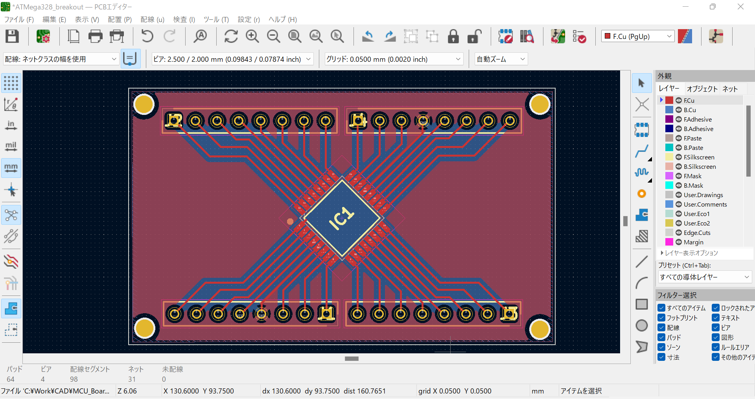Image resolution: width=755 pixels, height=399 pixels.
Task: Switch units to inches
Action: click(x=11, y=126)
